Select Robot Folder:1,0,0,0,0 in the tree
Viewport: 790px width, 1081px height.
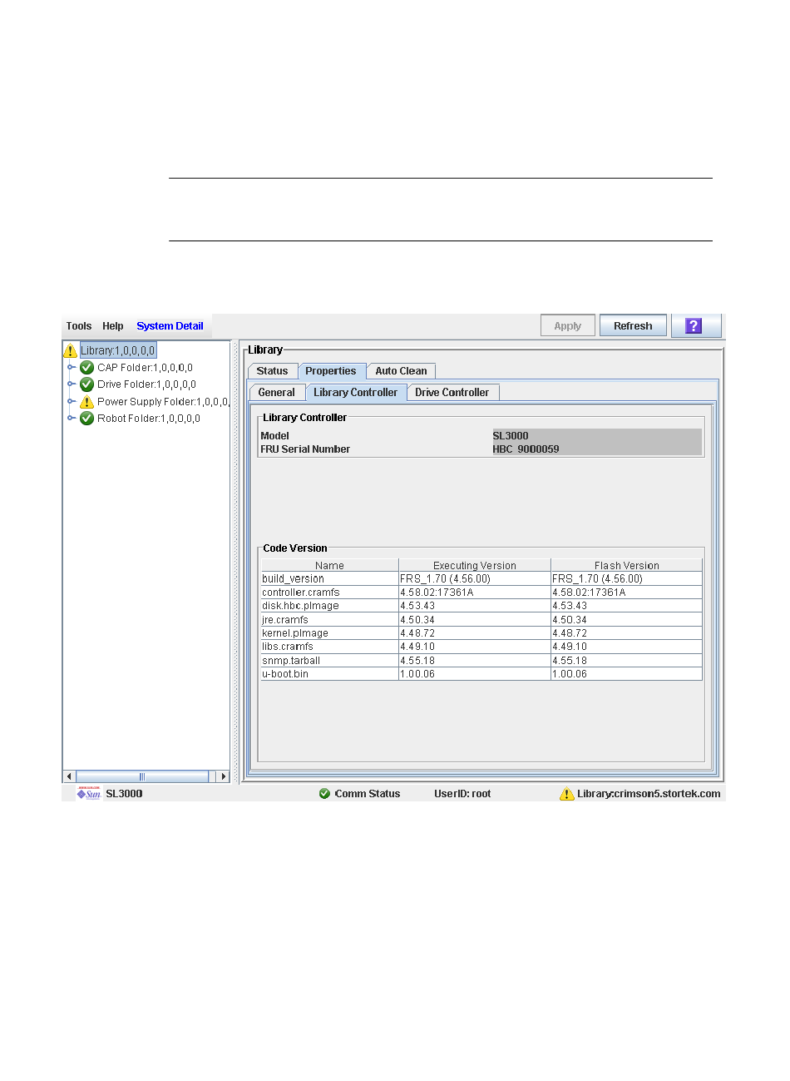coord(149,419)
